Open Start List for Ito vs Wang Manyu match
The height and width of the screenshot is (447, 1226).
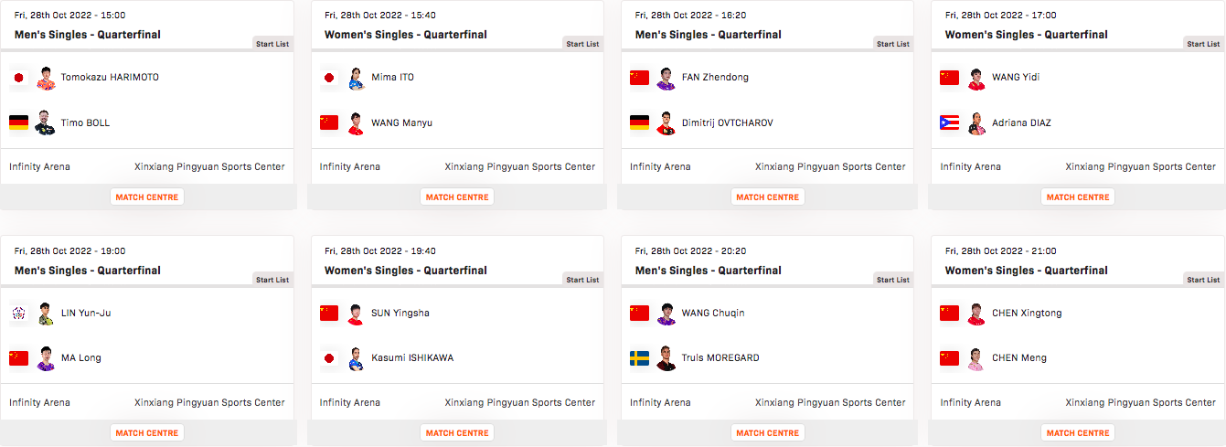pos(582,44)
